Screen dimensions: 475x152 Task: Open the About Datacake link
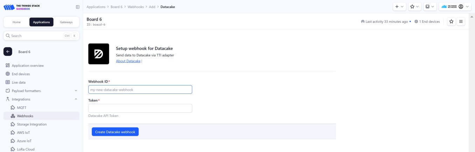pyautogui.click(x=128, y=61)
